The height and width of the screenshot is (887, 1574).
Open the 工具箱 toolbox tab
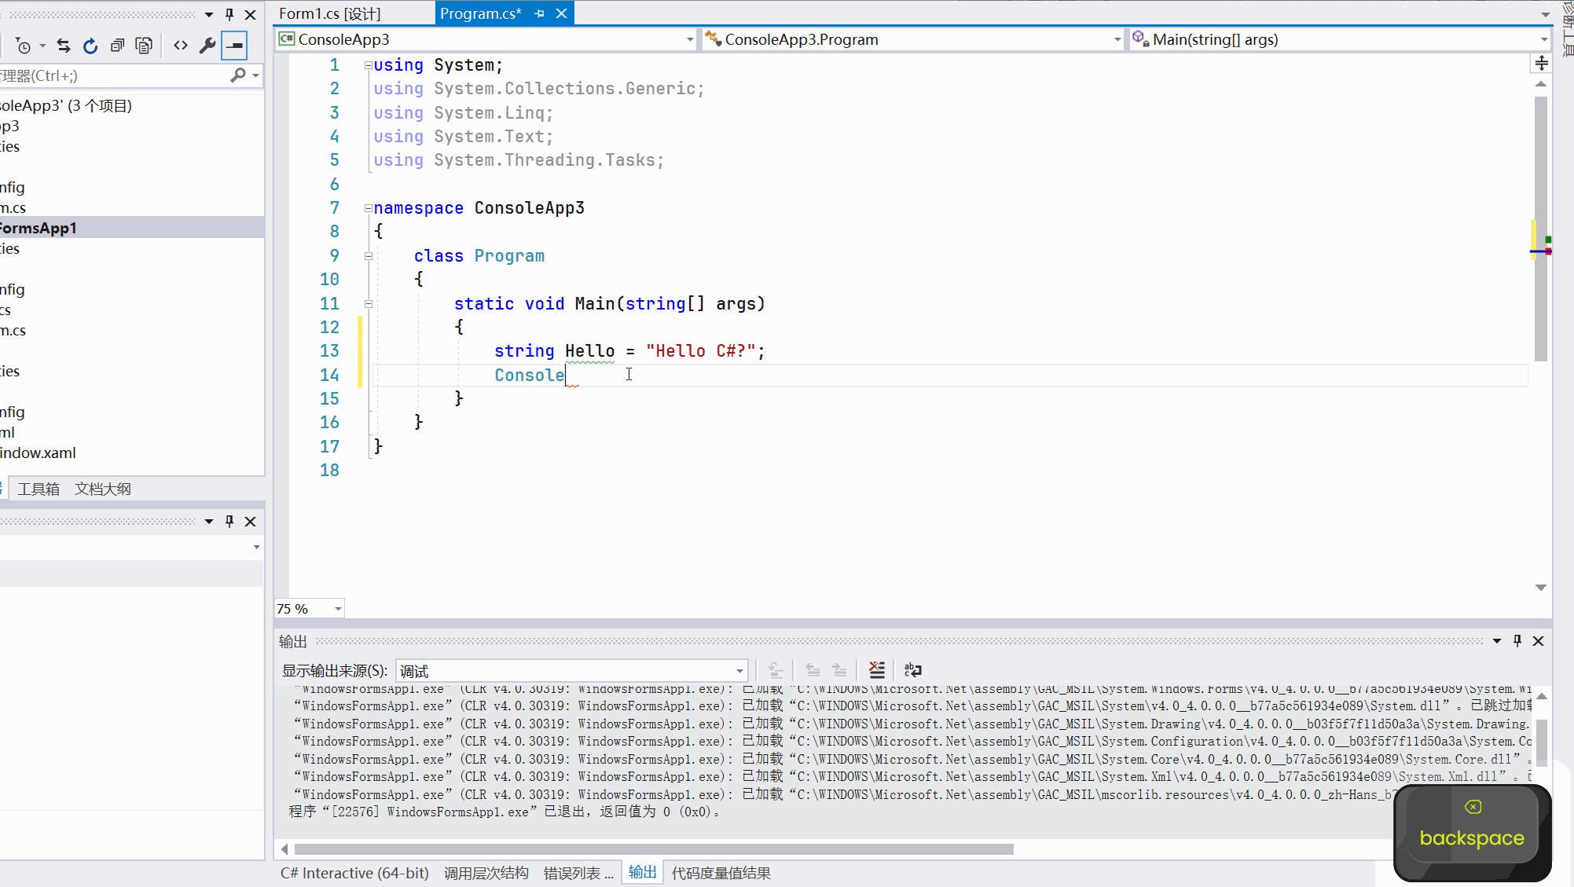coord(39,489)
